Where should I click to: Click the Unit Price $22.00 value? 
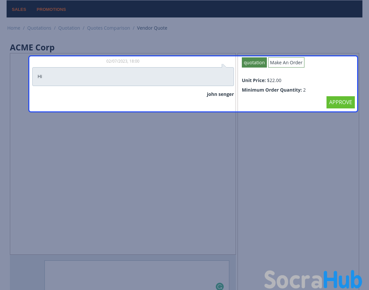pyautogui.click(x=274, y=80)
